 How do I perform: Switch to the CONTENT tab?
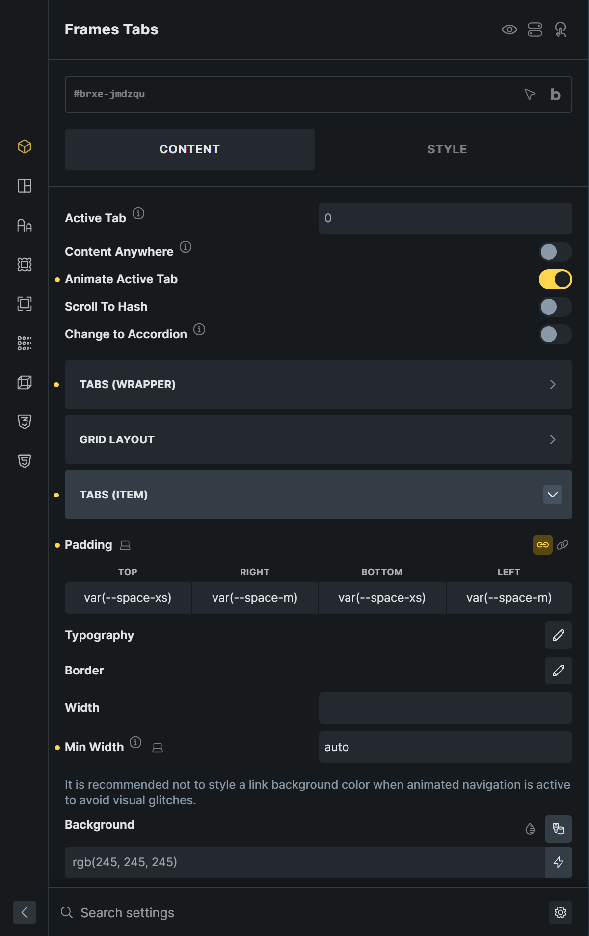tap(190, 149)
